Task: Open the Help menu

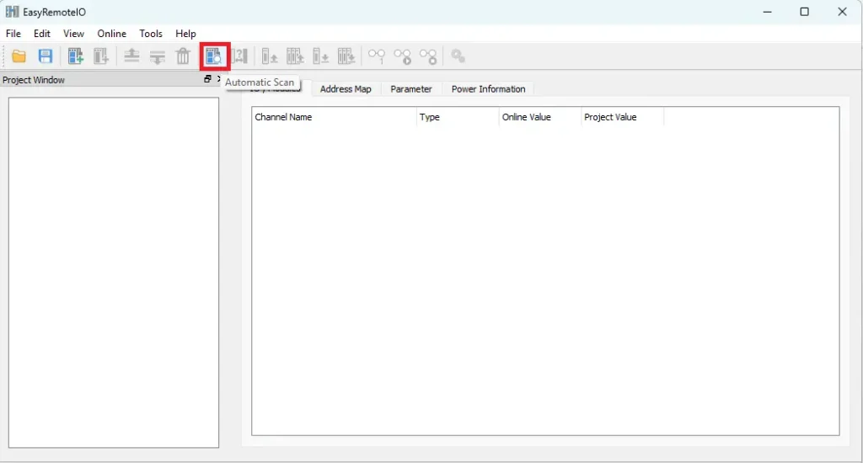Action: tap(185, 34)
